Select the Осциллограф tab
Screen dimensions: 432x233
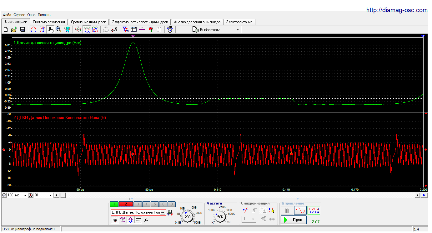(16, 22)
